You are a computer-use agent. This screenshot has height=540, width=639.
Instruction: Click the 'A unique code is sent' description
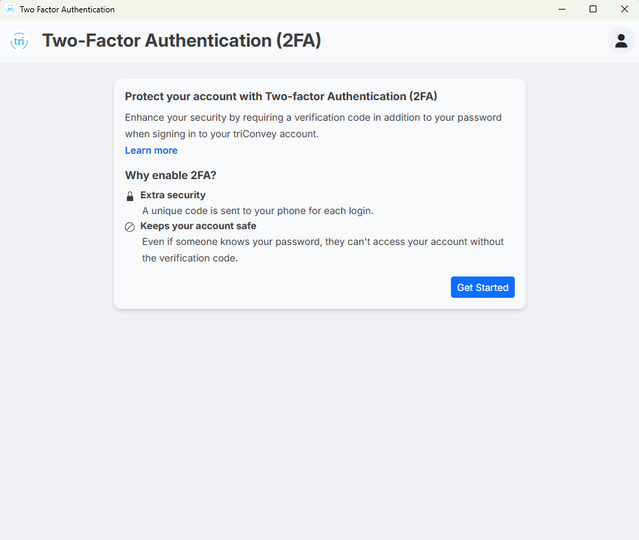click(257, 211)
